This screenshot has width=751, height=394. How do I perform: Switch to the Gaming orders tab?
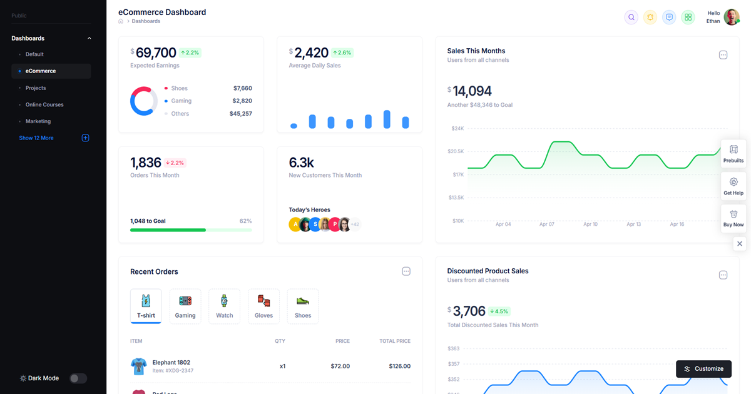(185, 306)
